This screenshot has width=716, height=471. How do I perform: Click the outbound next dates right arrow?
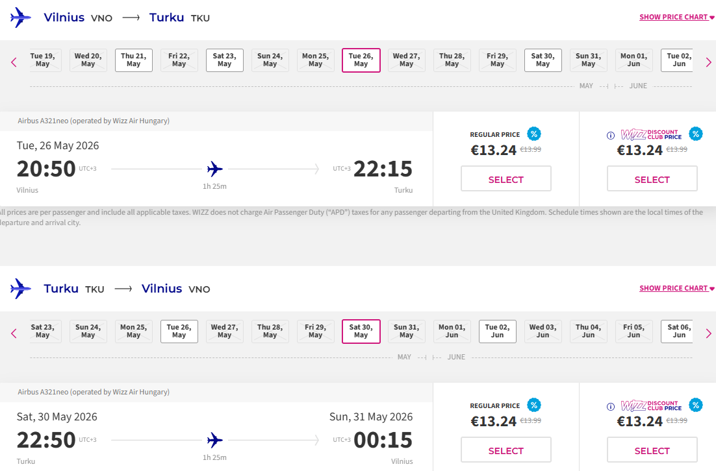pos(708,62)
